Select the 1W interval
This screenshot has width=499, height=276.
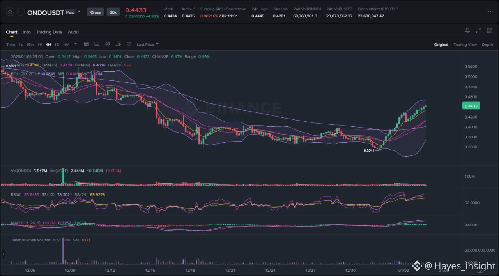coord(65,44)
